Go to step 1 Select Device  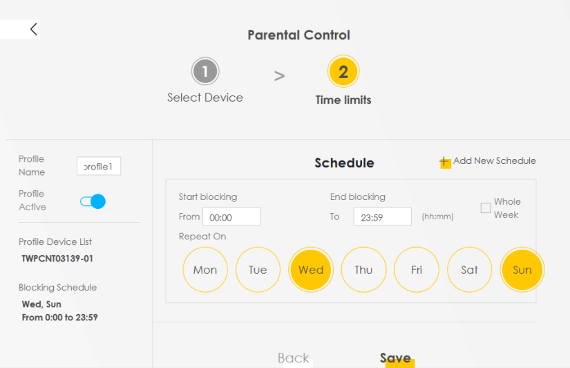click(x=205, y=71)
